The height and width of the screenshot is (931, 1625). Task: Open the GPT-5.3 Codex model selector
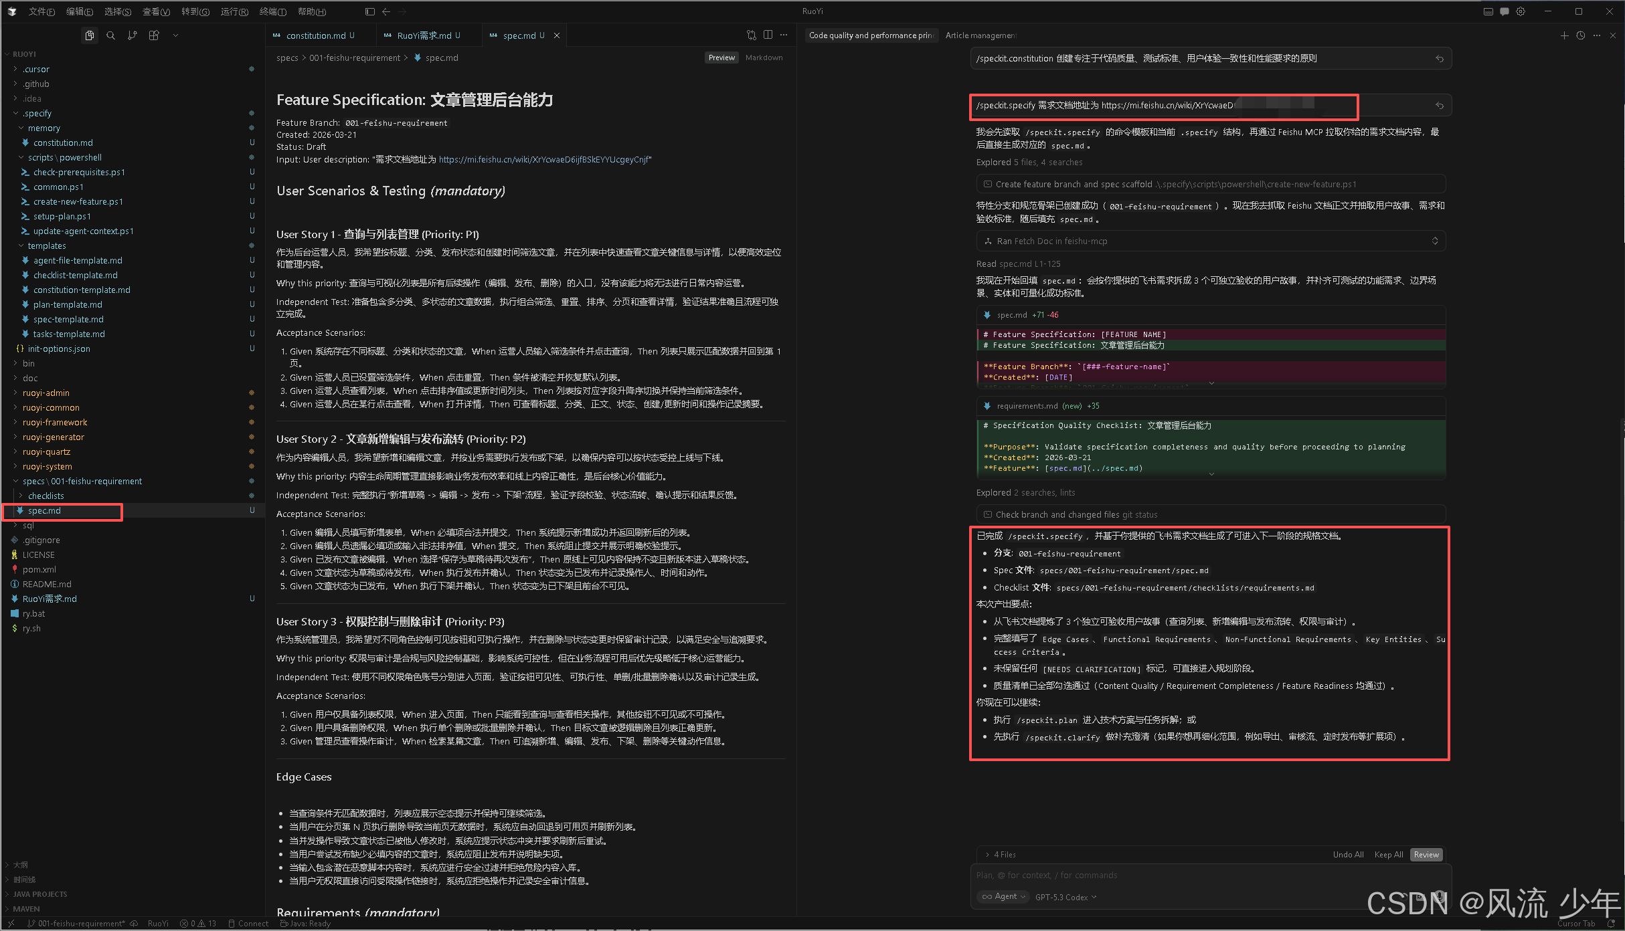pyautogui.click(x=1065, y=897)
